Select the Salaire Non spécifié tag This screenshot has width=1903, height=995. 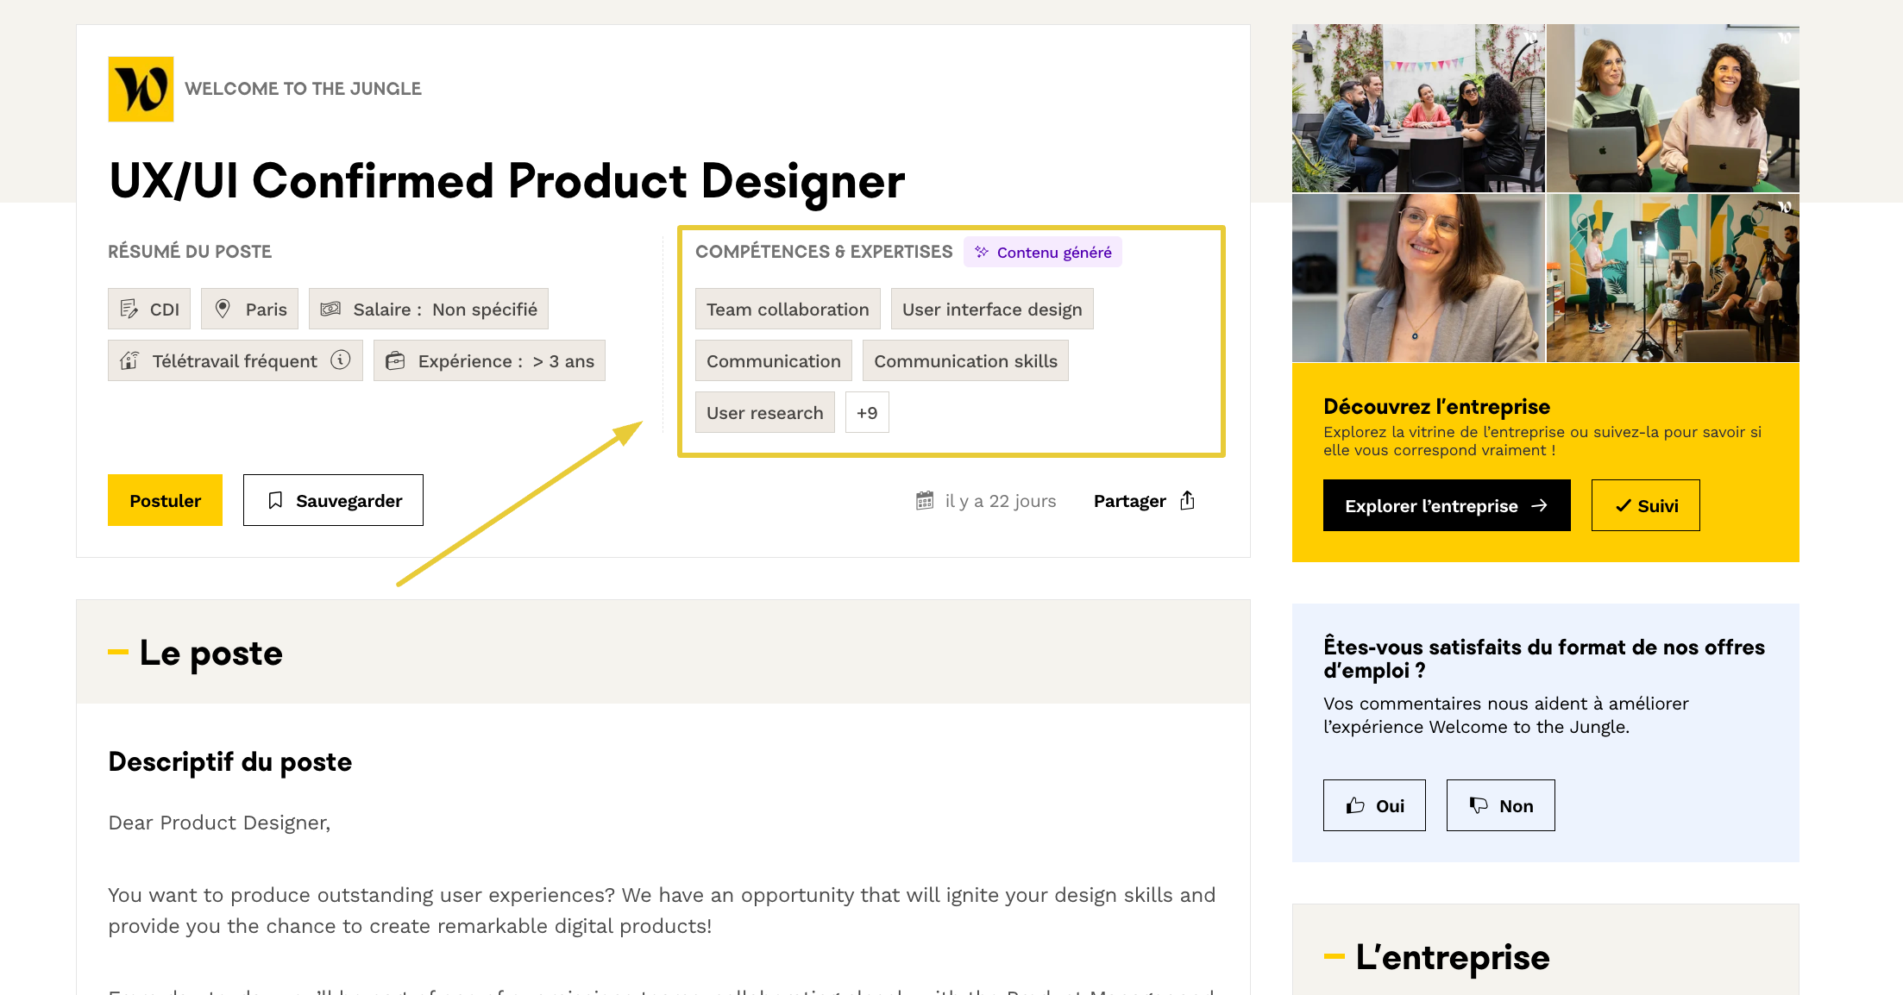(x=429, y=309)
